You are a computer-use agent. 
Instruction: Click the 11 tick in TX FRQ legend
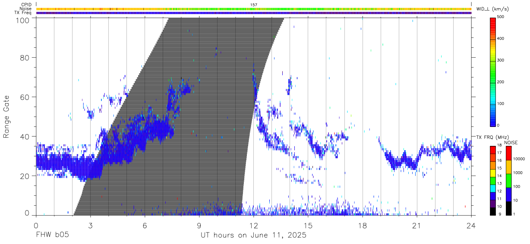click(x=500, y=199)
